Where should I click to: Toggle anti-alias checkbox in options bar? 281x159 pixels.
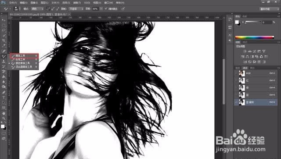[x=106, y=9]
